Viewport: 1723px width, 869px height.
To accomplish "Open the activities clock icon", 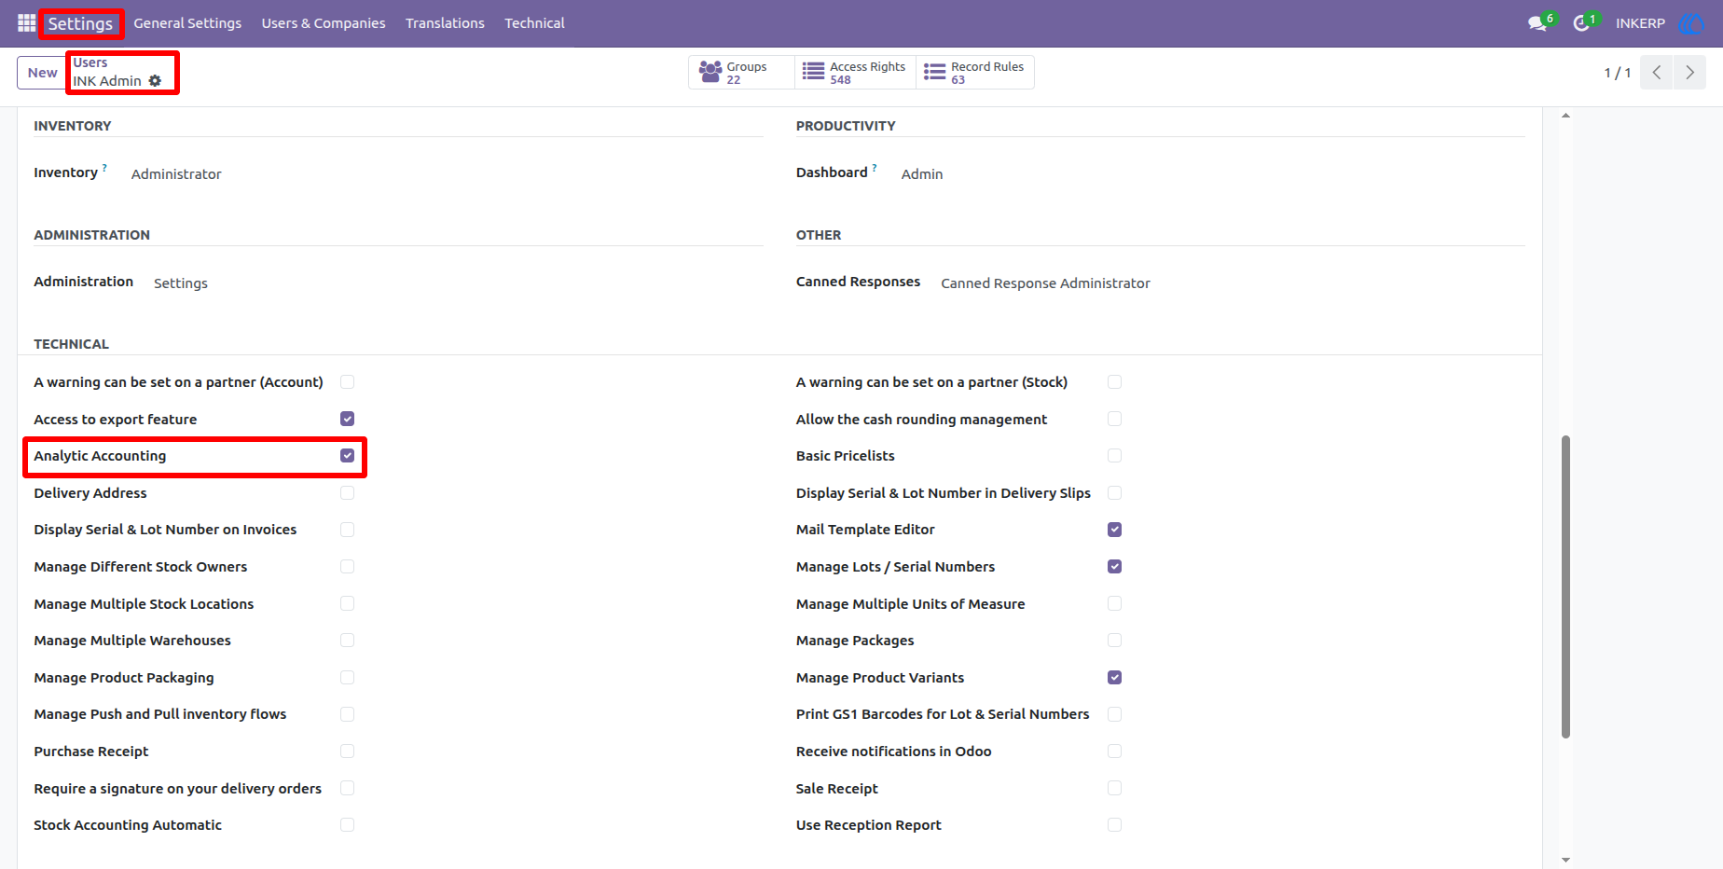I will 1581,23.
